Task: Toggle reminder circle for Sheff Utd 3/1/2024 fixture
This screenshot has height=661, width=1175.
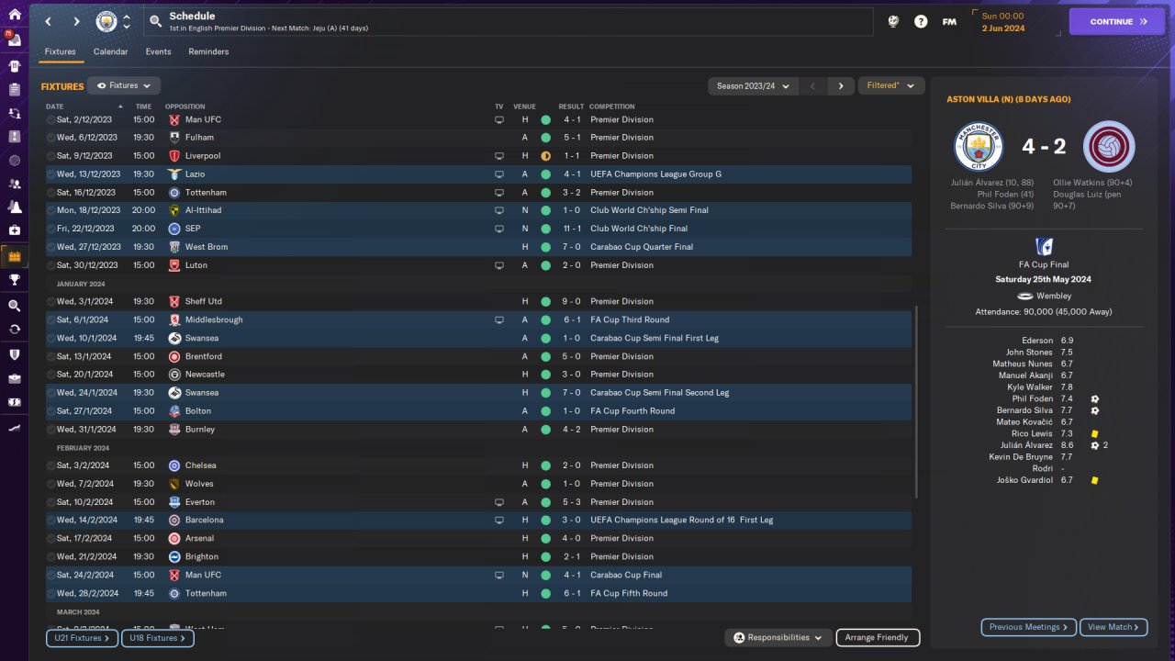Action: click(x=50, y=301)
